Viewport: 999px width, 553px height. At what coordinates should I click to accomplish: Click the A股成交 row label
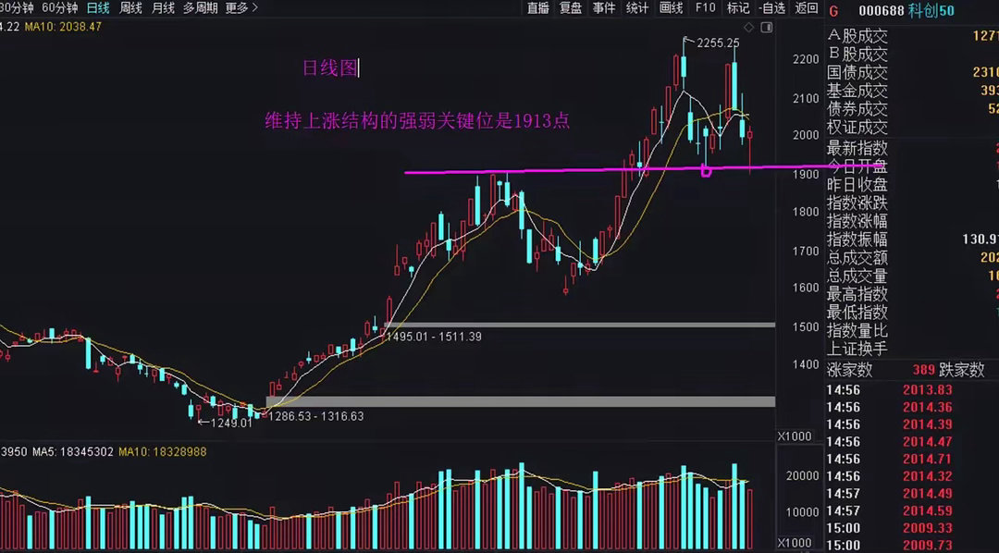[857, 36]
